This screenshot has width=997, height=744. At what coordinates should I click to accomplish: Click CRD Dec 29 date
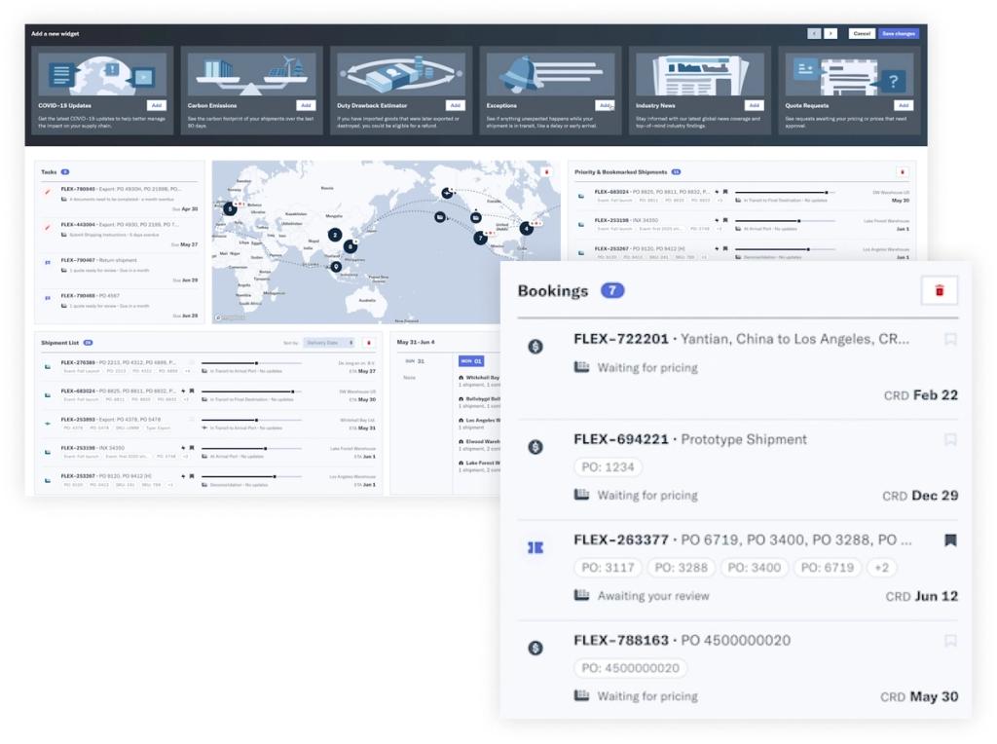coord(919,496)
